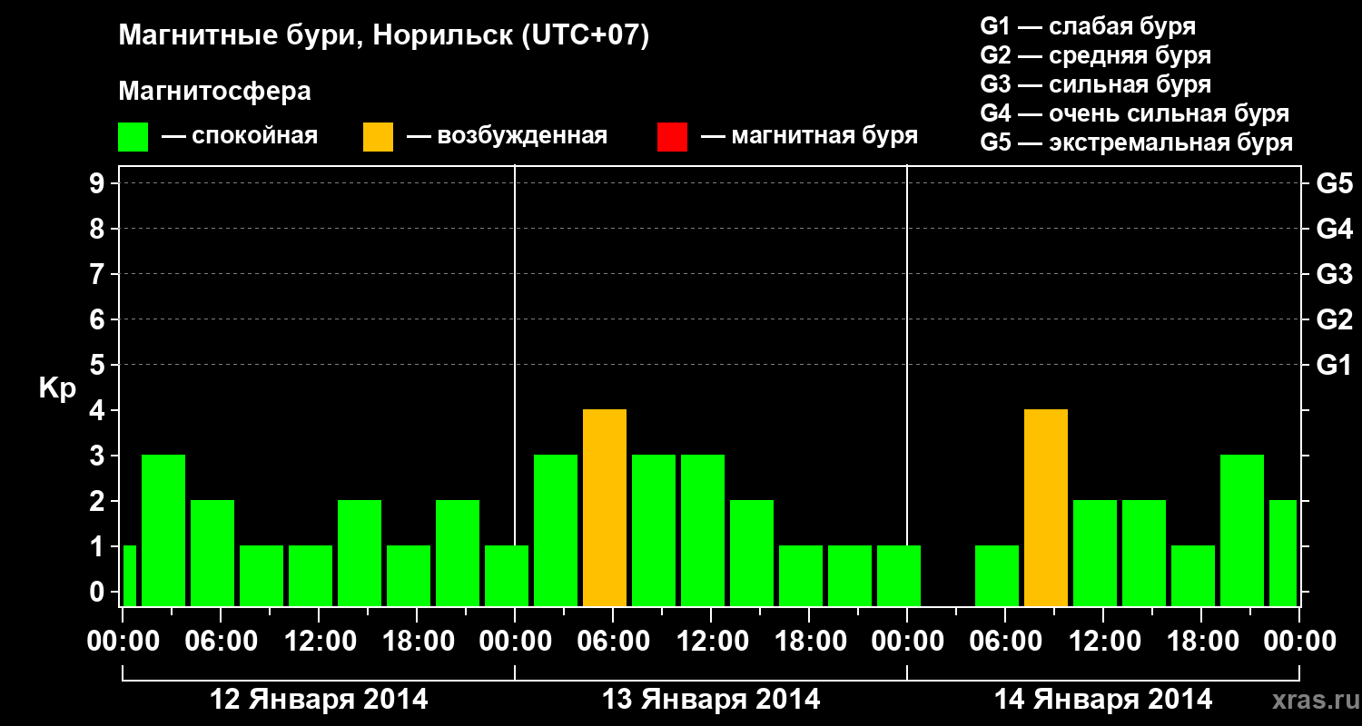Click the '12:00' time label of 12 January
1362x726 pixels.
click(x=319, y=641)
